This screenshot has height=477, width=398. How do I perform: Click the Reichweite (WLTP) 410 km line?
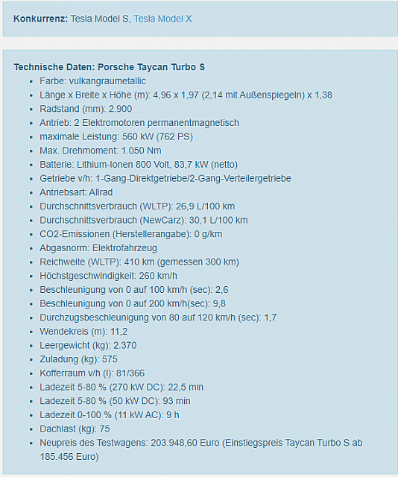139,262
